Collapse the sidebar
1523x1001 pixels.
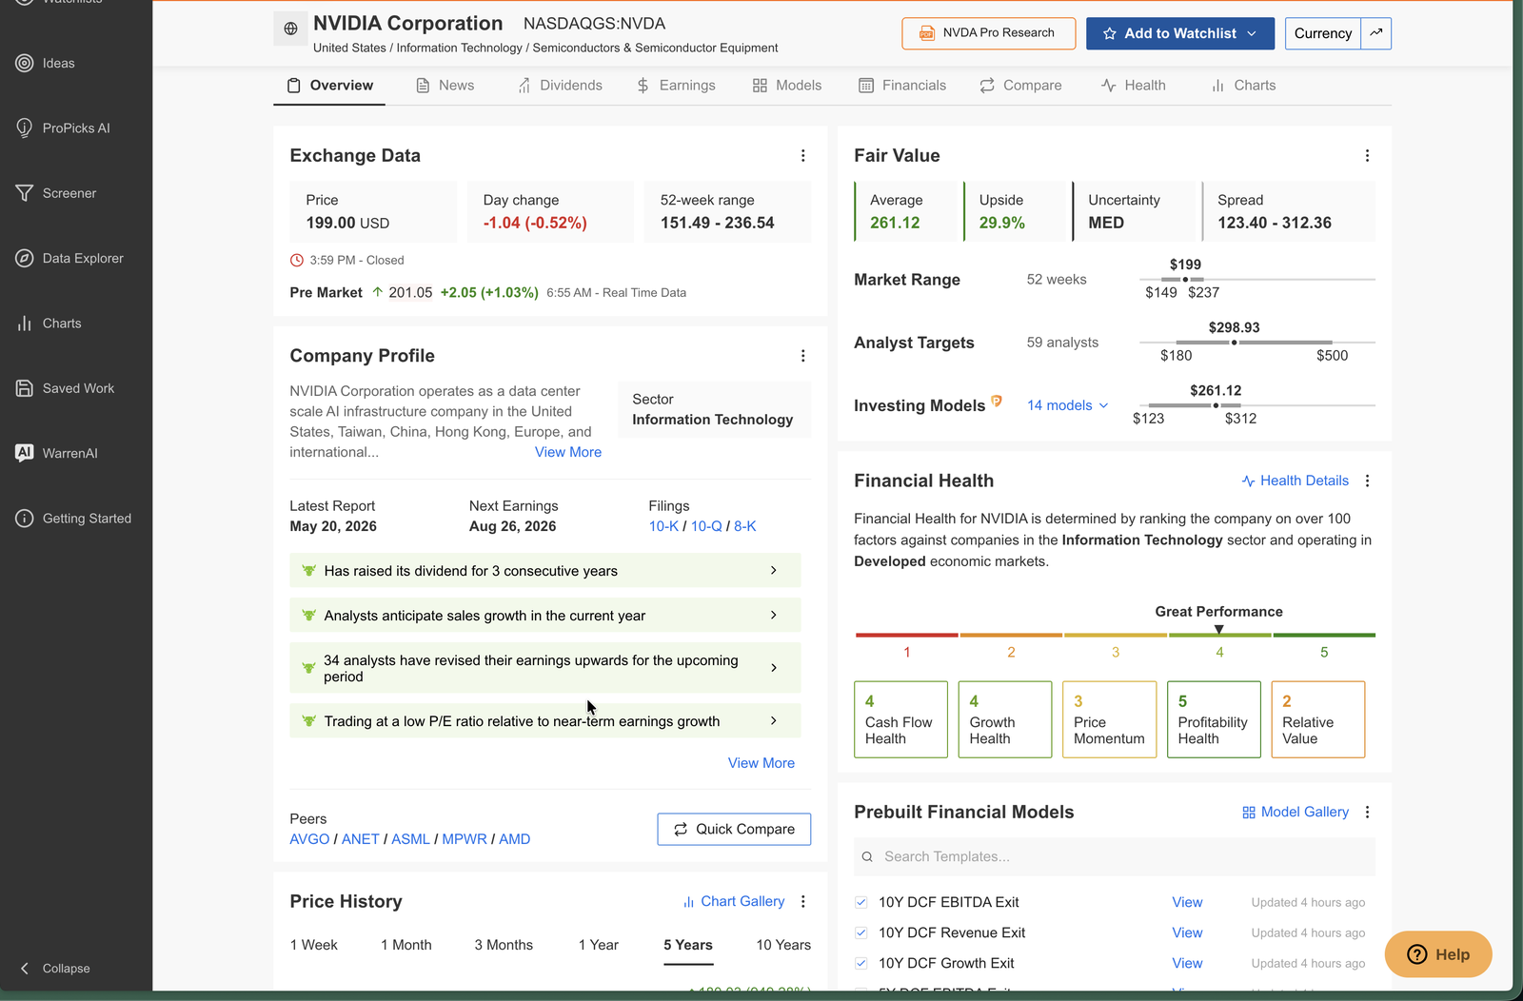(55, 968)
